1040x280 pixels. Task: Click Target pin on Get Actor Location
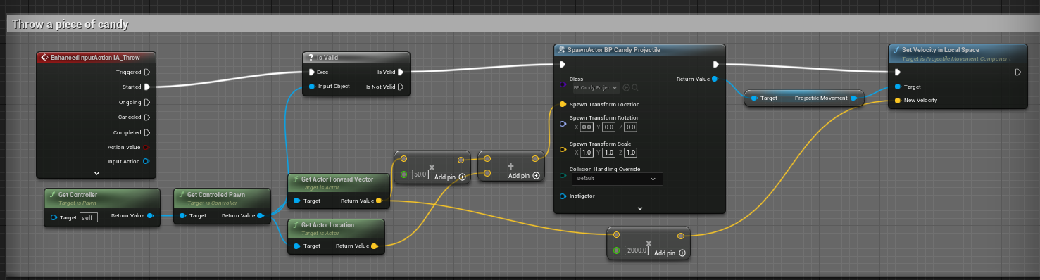point(296,246)
